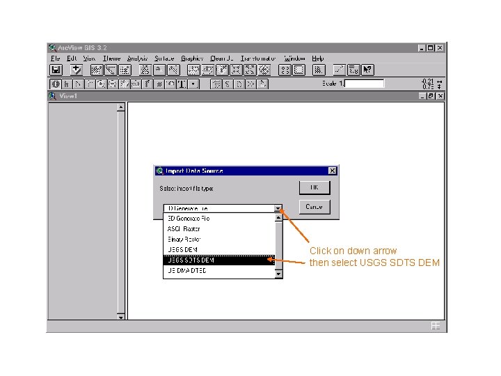Viewport: 501px width, 376px height.
Task: Click the Select Features Using Graphic button
Action: tap(285, 70)
